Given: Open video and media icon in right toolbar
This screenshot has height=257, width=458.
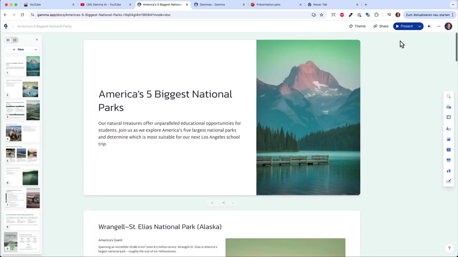Looking at the screenshot, I should [448, 150].
